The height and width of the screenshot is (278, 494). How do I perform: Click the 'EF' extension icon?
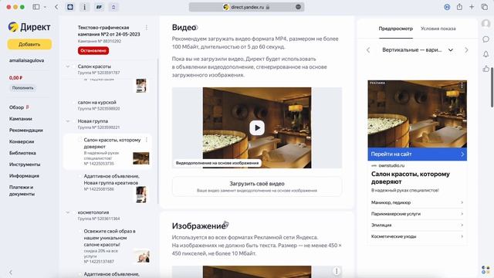[x=99, y=7]
